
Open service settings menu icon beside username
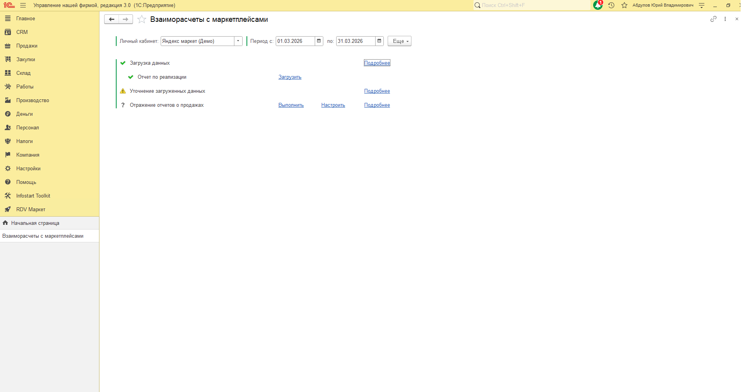click(x=702, y=5)
